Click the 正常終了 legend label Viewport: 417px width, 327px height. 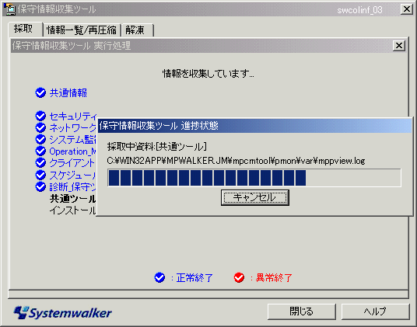click(194, 278)
